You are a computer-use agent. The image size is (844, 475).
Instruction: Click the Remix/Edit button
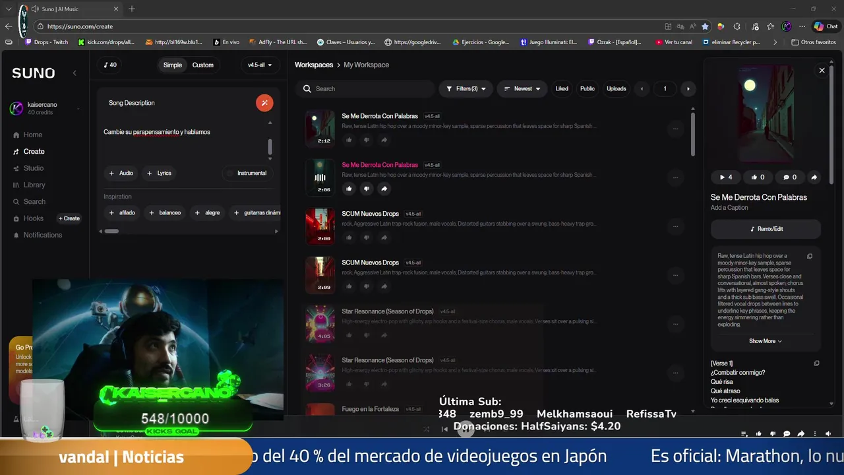[x=766, y=229]
